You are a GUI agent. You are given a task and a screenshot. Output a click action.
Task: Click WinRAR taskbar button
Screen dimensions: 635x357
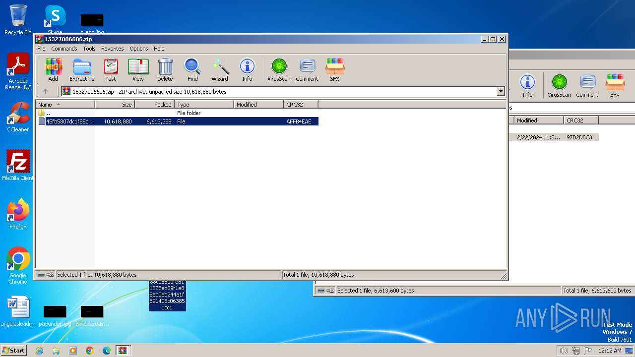pos(123,351)
